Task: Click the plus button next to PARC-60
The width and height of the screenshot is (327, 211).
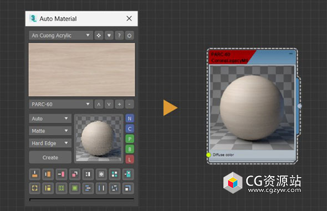Action: tap(119, 104)
